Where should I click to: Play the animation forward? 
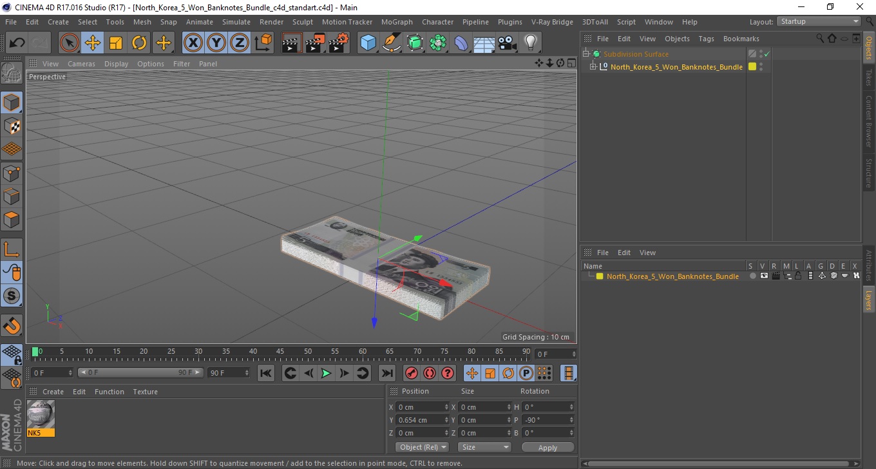(x=326, y=373)
